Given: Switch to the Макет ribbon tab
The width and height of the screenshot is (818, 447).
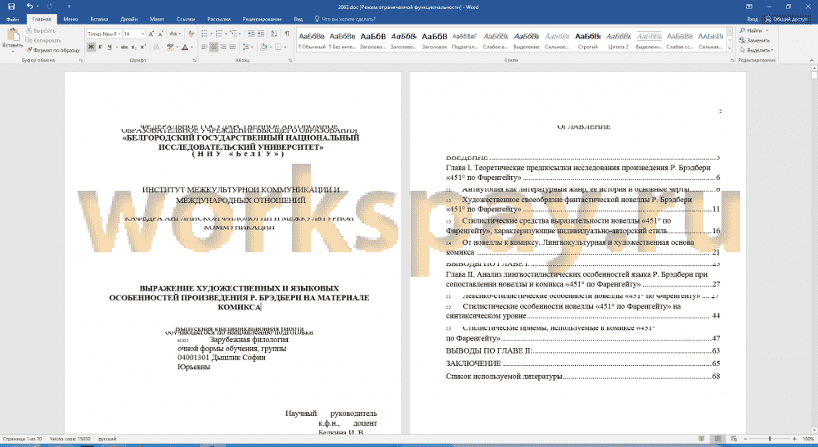Looking at the screenshot, I should pyautogui.click(x=157, y=19).
